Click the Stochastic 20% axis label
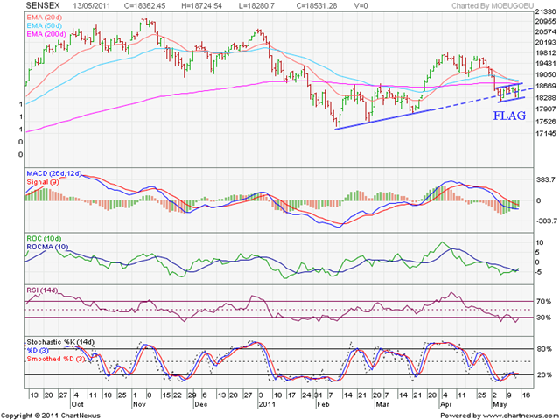This screenshot has width=560, height=420. 543,375
